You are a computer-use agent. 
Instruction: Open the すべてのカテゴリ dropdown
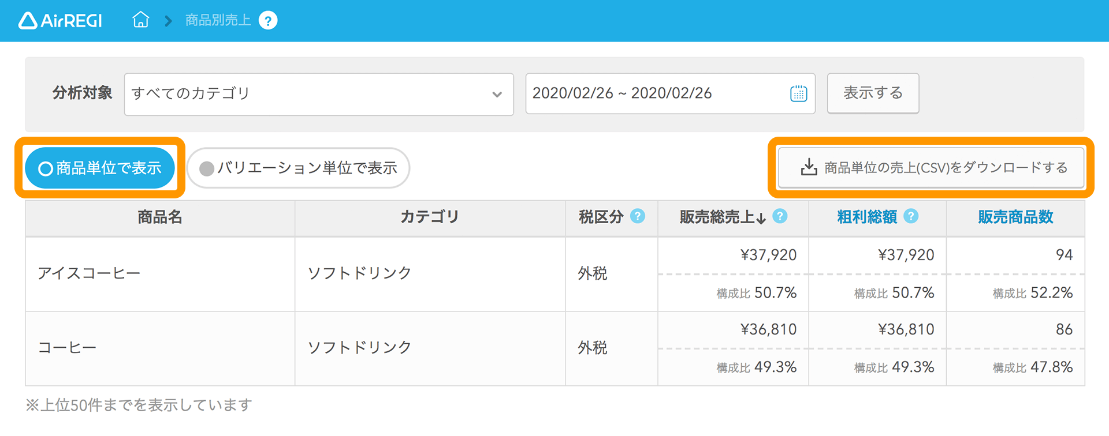point(319,94)
